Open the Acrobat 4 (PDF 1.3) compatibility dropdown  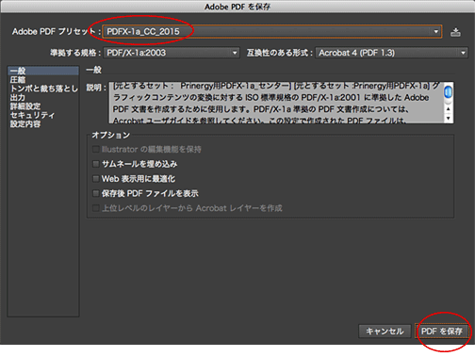392,53
